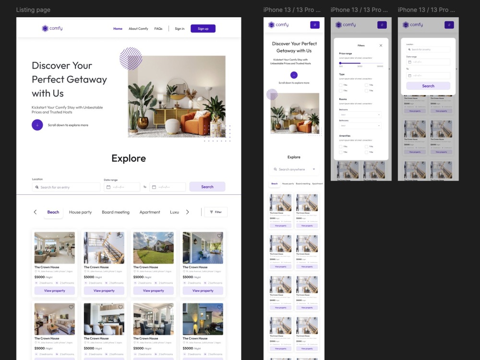480x360 pixels.
Task: Open the Bedrooms select dropdown
Action: point(360,115)
